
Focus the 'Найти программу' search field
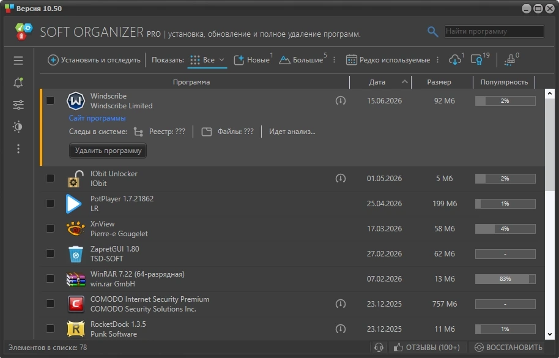(494, 31)
